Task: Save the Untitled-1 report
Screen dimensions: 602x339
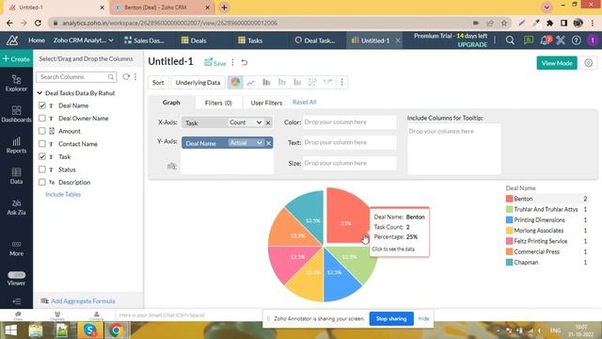Action: [215, 63]
